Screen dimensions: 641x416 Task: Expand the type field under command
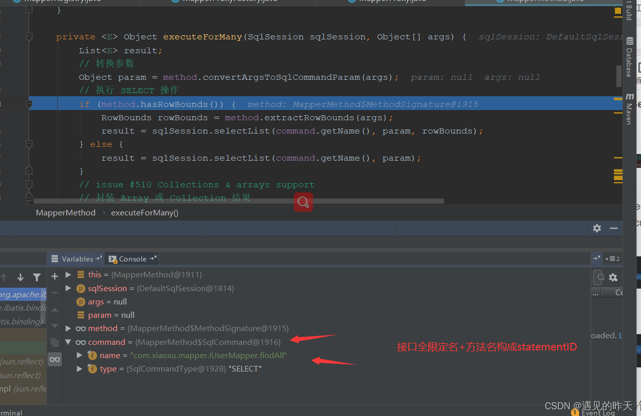[79, 368]
